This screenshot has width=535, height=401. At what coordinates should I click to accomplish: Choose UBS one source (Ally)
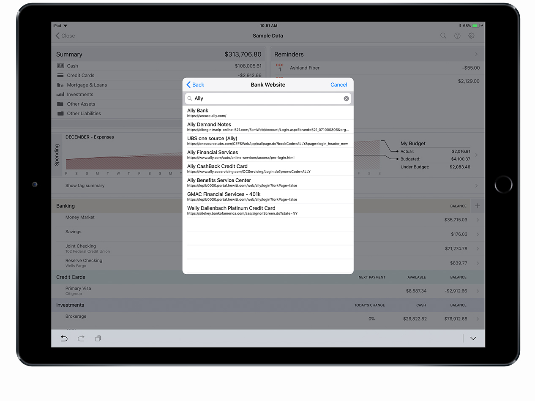tap(268, 141)
